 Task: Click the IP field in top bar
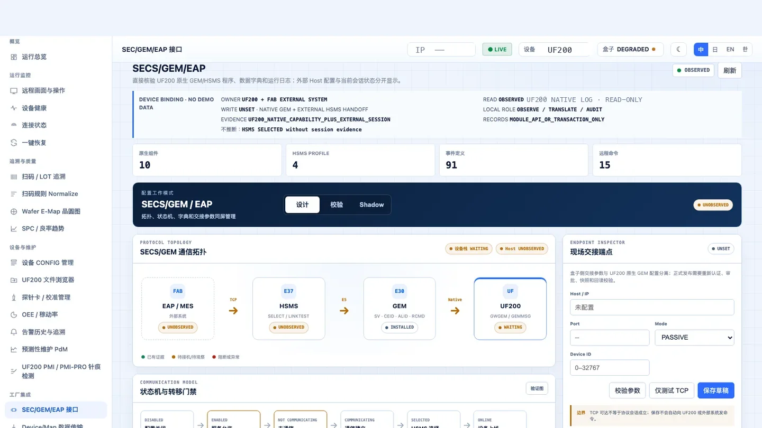pyautogui.click(x=441, y=50)
